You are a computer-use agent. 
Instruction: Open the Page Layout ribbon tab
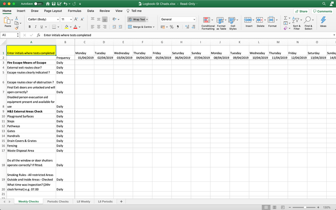[x=53, y=11]
